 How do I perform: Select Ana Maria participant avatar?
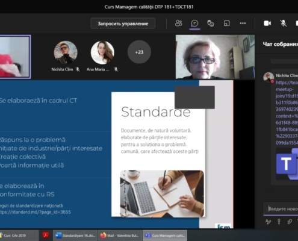(102, 52)
